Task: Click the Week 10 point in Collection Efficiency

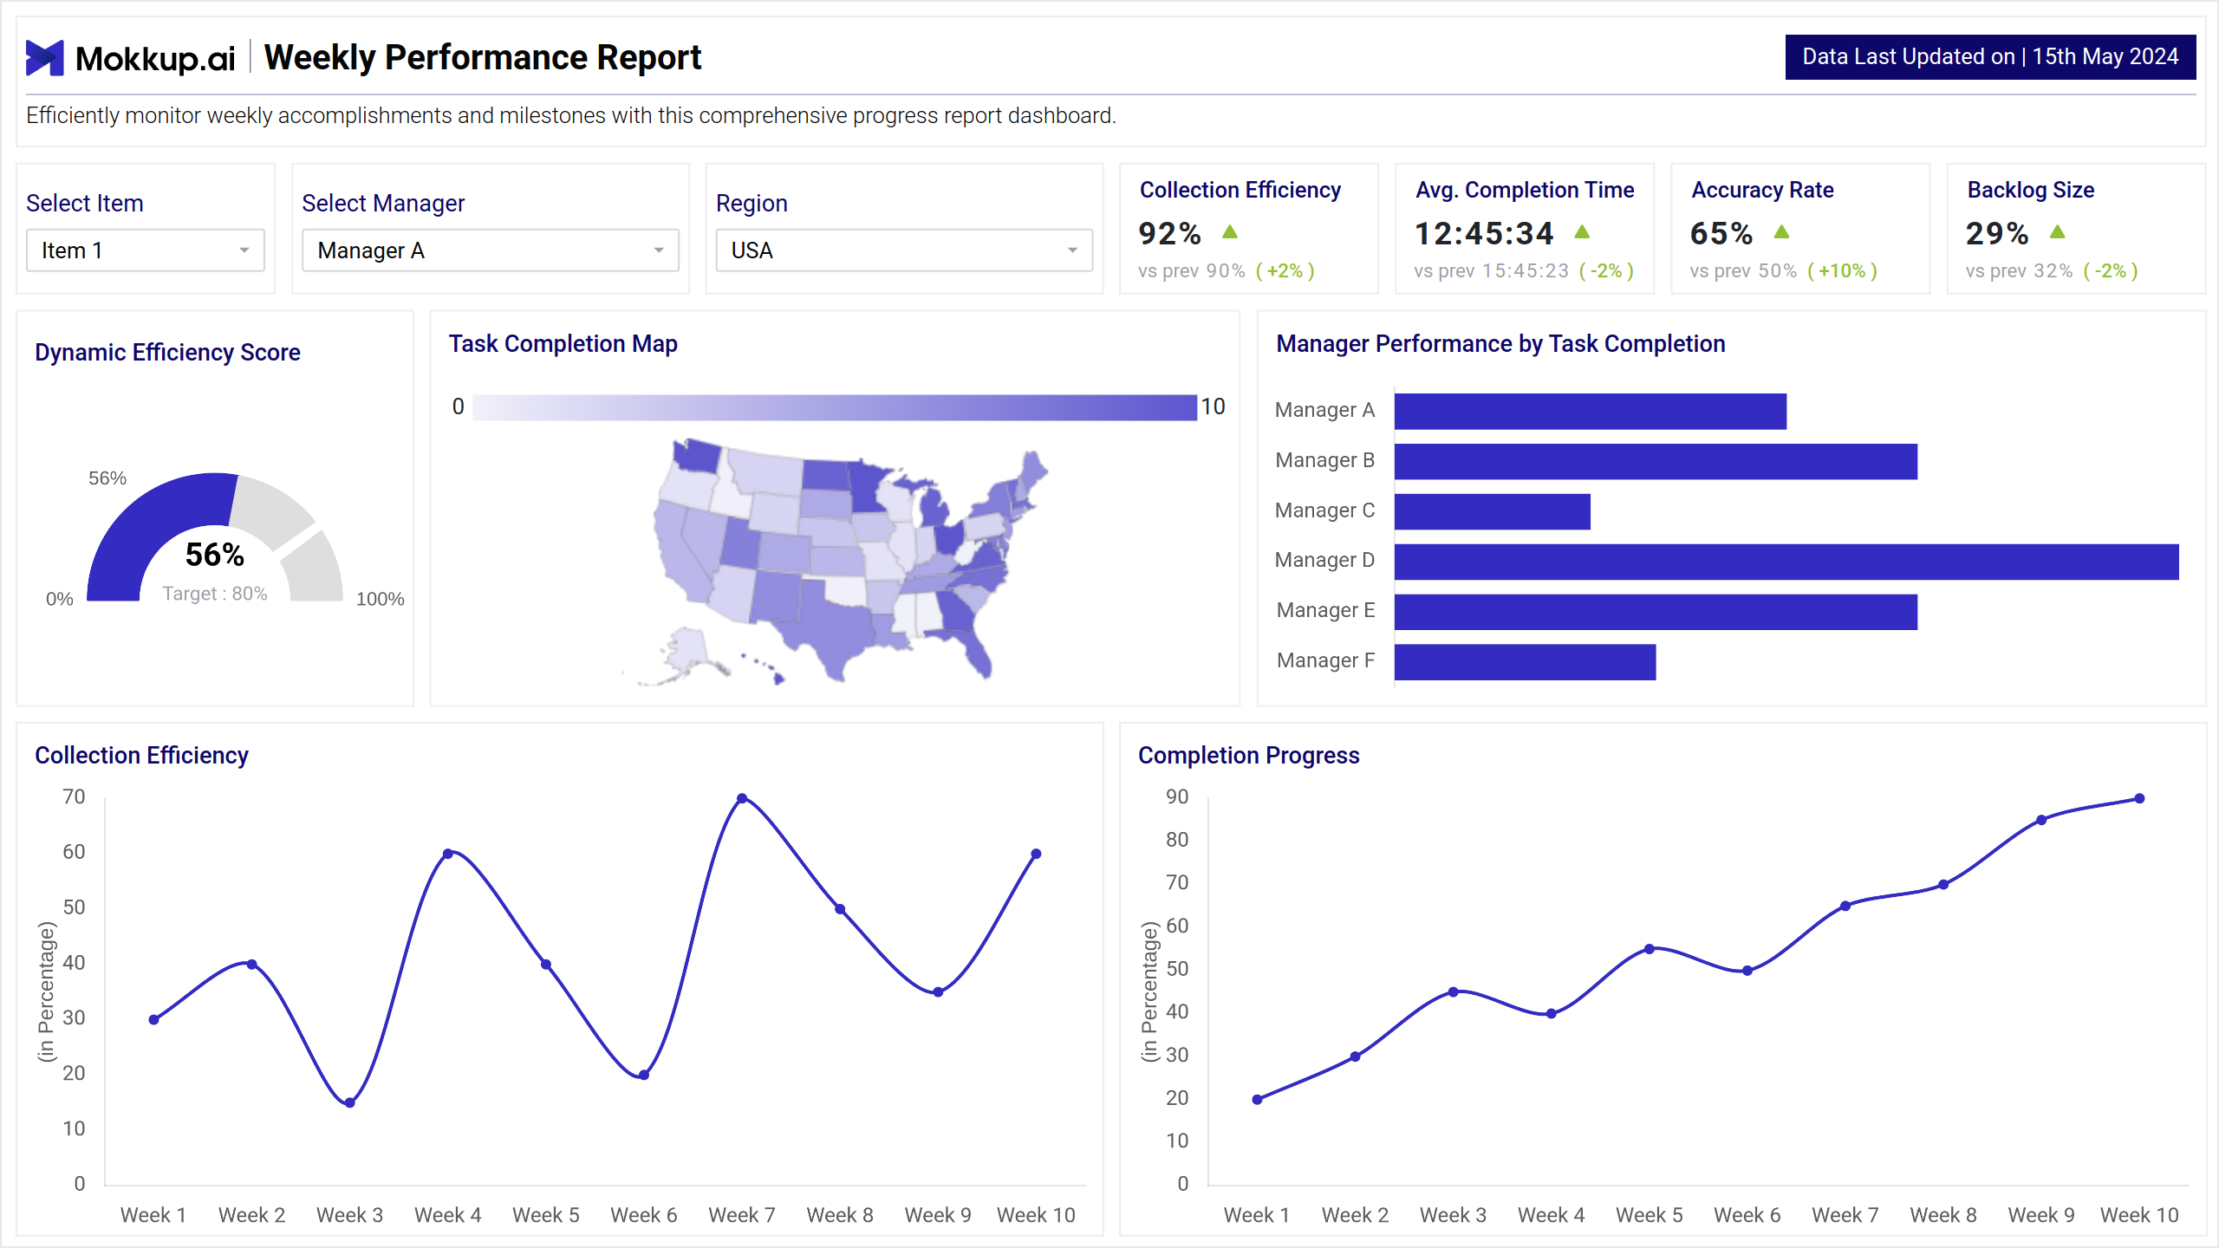Action: [1036, 855]
